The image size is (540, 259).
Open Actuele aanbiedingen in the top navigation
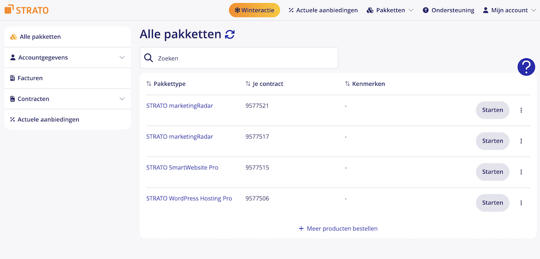pos(323,10)
